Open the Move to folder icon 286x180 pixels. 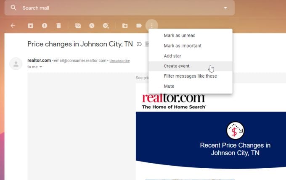pyautogui.click(x=125, y=26)
